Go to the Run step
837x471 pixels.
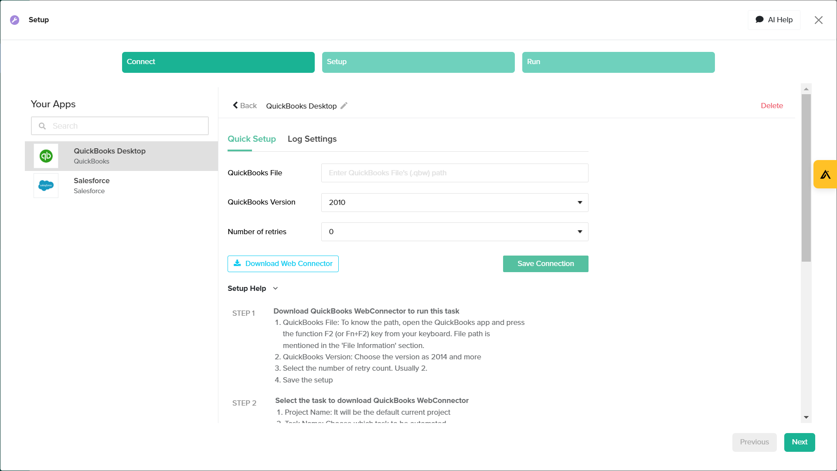[x=618, y=62]
